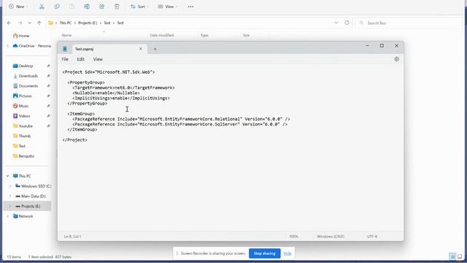Open recent locations chevron in Explorer
The width and height of the screenshot is (467, 263).
coord(29,23)
